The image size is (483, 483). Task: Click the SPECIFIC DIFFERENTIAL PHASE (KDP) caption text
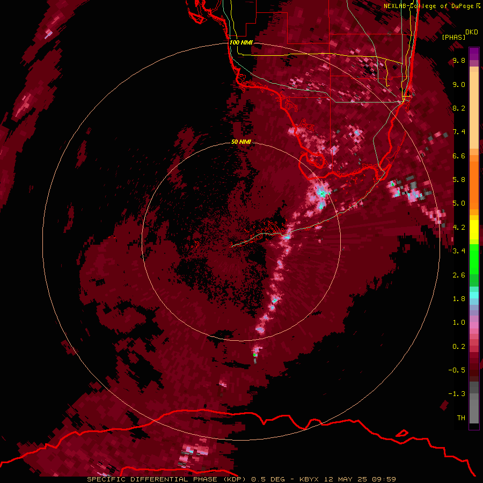click(166, 479)
